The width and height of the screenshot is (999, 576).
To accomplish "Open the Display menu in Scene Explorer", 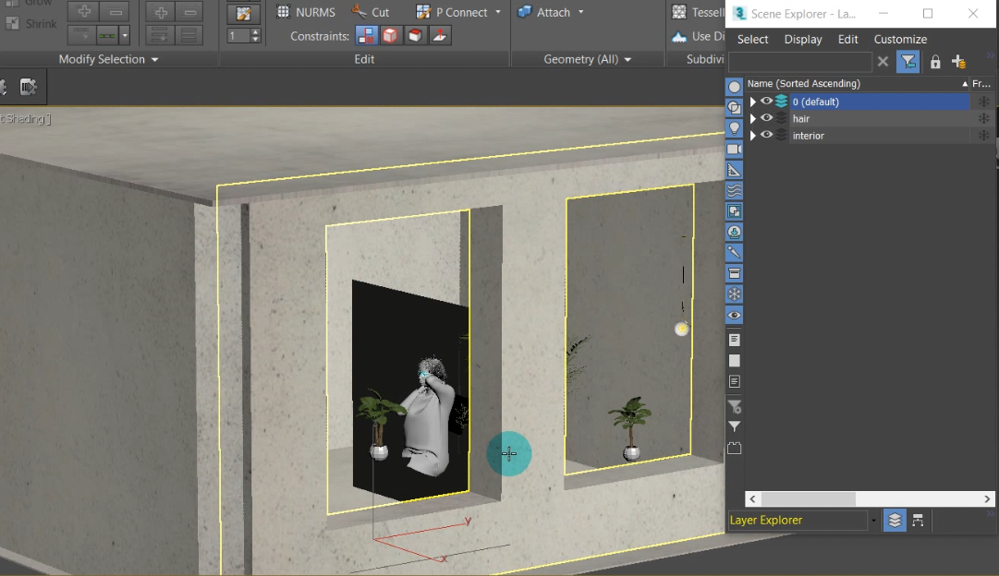I will [x=803, y=39].
